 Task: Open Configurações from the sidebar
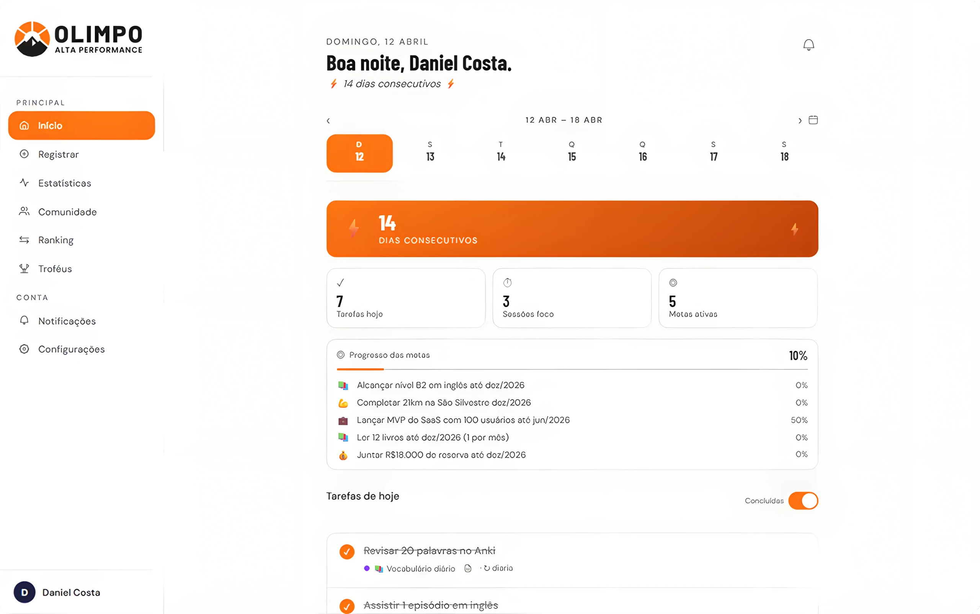click(x=72, y=349)
